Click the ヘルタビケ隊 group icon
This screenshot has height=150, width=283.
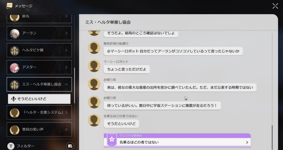[x=15, y=50]
